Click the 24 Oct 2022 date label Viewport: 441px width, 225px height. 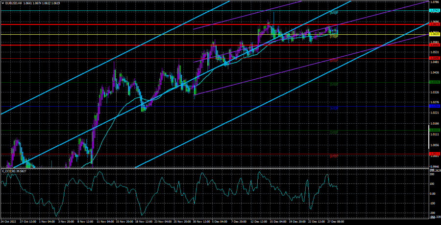click(9, 221)
